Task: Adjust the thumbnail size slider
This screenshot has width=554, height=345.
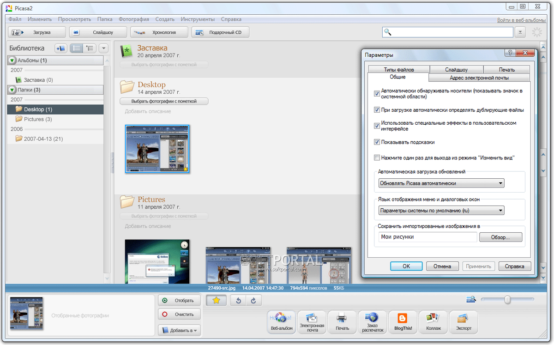Action: (507, 300)
